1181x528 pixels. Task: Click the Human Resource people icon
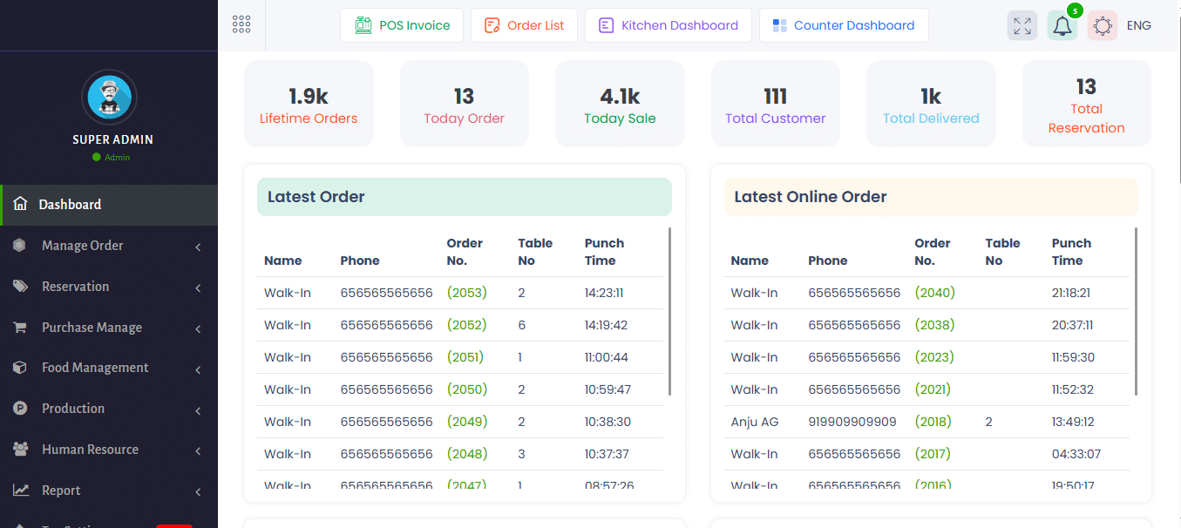[x=20, y=450]
